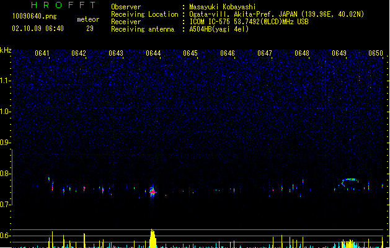Screen dimensions: 390x248
Task: Click the timestamp 02.10.09 06:40
Action: [x=38, y=29]
